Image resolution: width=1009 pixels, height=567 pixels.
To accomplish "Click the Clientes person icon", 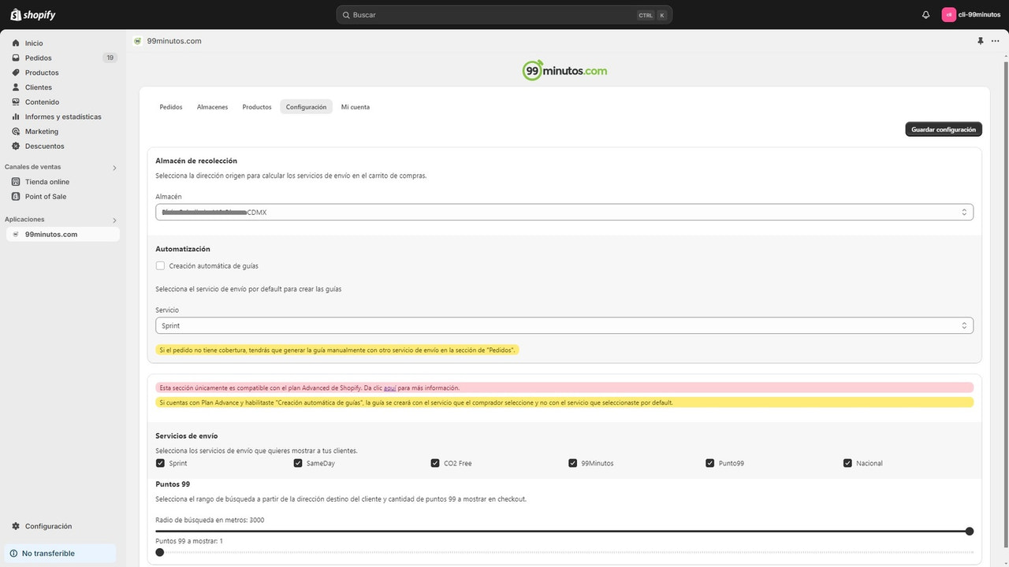I will click(16, 87).
